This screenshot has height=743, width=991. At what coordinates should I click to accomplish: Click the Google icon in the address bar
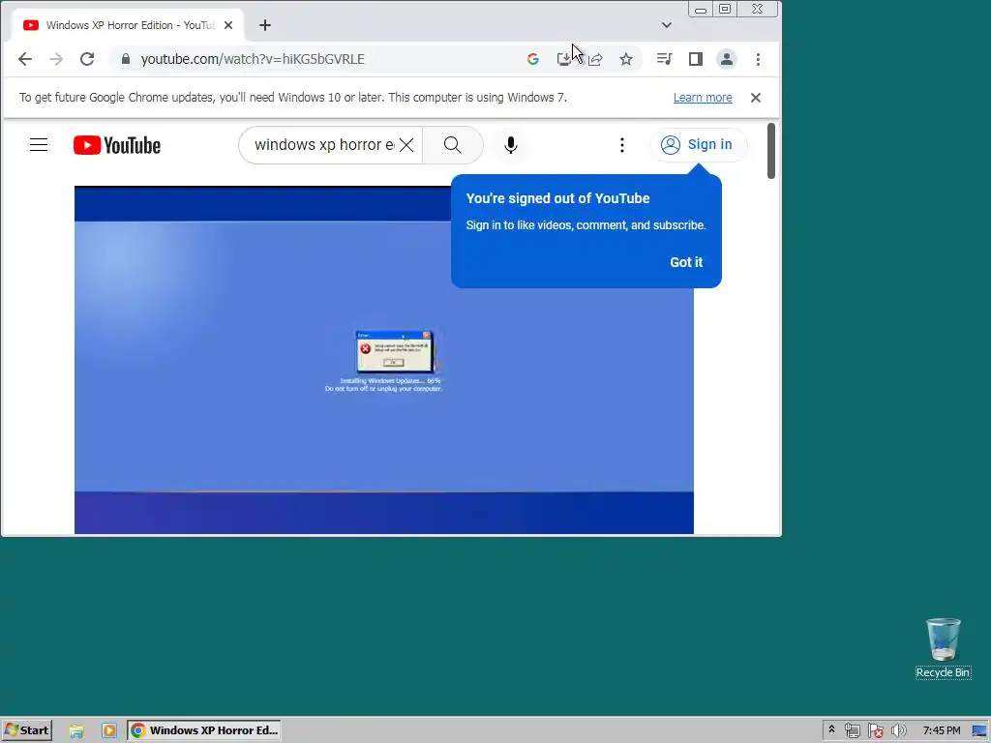tap(533, 59)
